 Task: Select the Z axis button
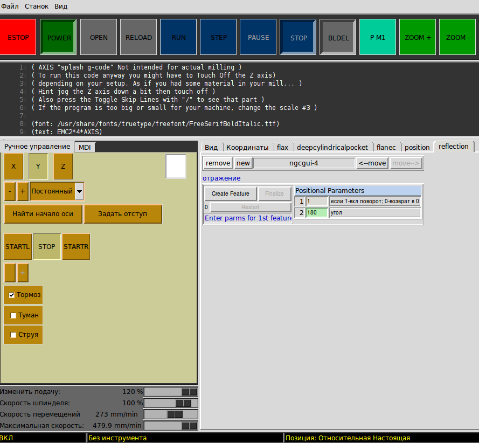pos(63,166)
